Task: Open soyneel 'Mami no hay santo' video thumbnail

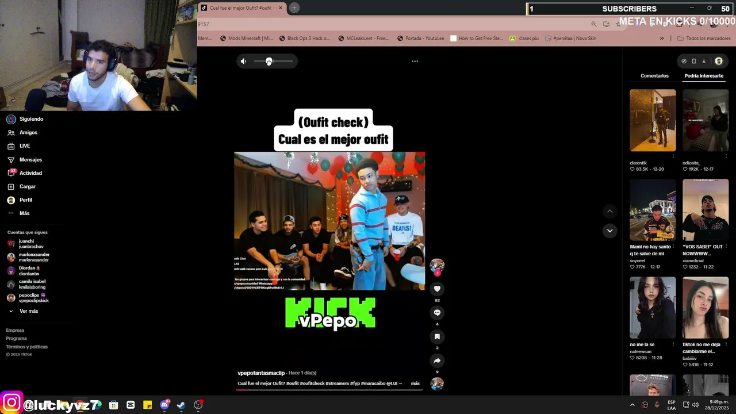Action: [653, 210]
